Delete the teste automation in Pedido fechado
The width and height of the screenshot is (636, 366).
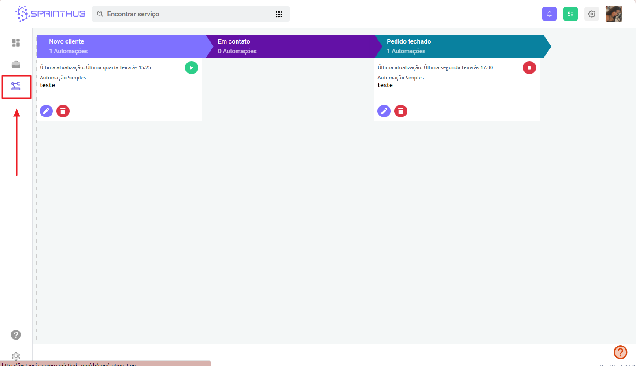[x=401, y=111]
